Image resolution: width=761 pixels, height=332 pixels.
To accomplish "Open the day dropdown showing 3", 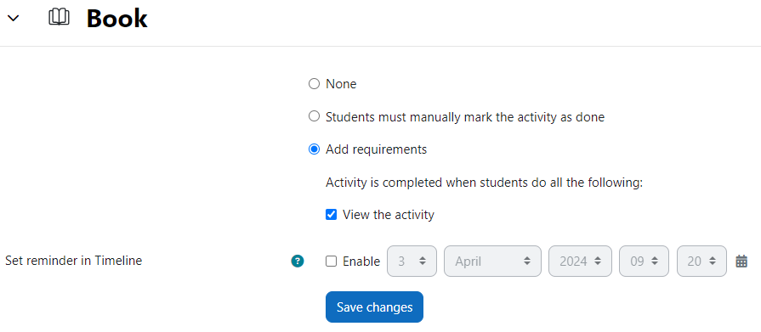I will (x=412, y=262).
